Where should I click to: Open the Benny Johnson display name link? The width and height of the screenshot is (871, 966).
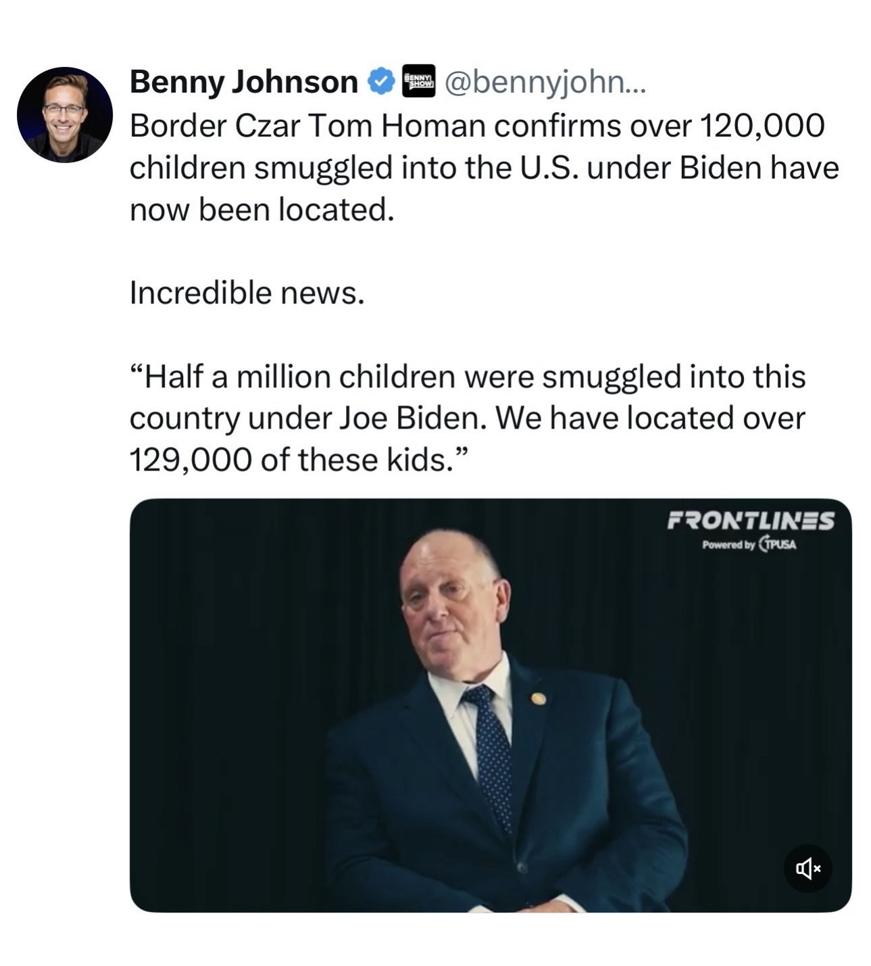[243, 82]
